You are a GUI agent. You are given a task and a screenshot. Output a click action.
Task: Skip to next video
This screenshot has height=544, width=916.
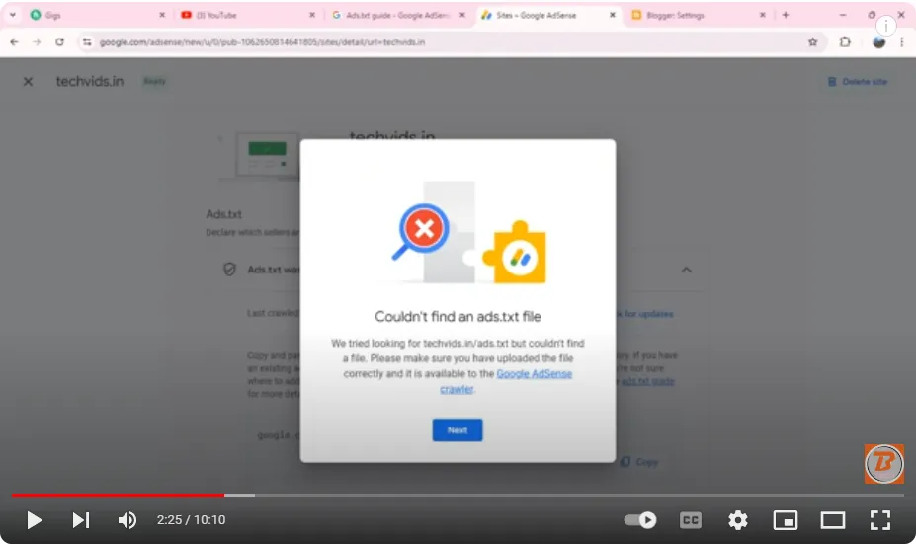click(x=81, y=520)
